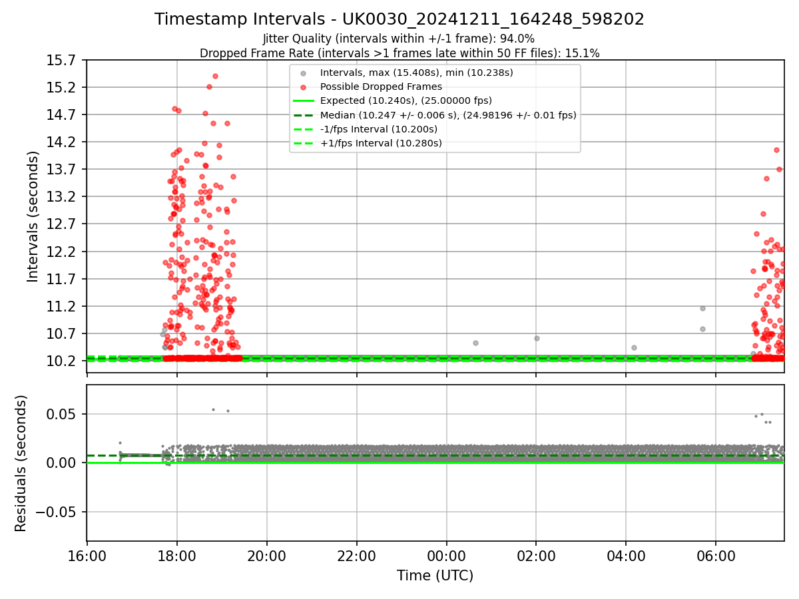Select legend entry 'Possible Dropped Frames'
Screen dimensions: 799x599
click(381, 87)
